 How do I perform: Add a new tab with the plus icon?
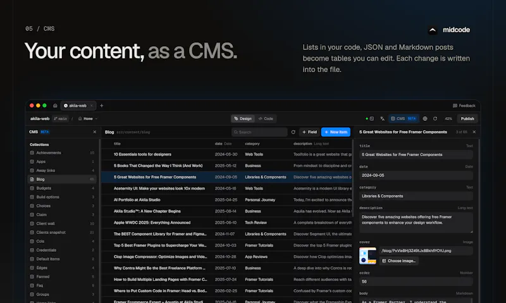(x=102, y=106)
